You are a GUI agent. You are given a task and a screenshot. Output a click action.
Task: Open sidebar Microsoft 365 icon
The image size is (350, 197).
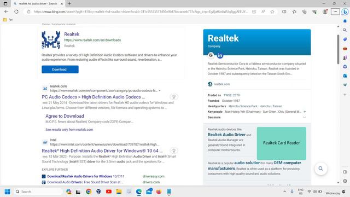point(345,67)
